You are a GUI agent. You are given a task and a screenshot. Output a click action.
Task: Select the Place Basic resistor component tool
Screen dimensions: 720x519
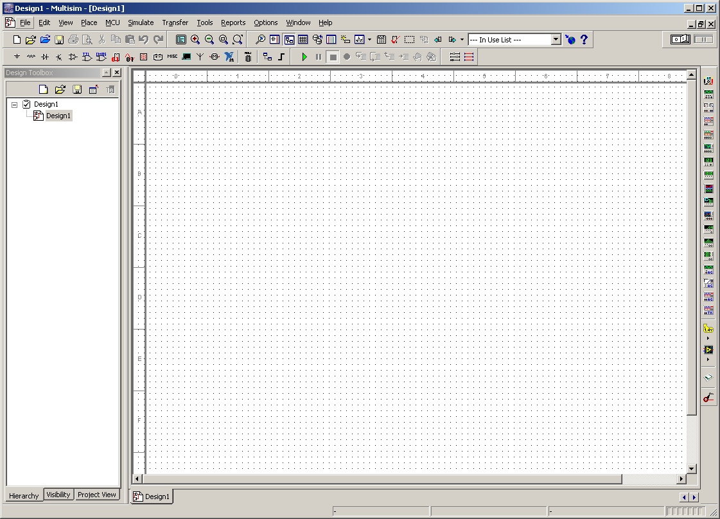31,57
